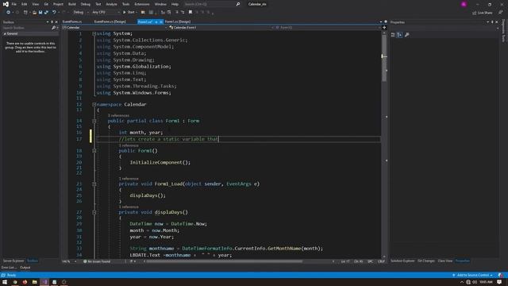Open the Form1() member navigation dropdown

tap(328, 28)
